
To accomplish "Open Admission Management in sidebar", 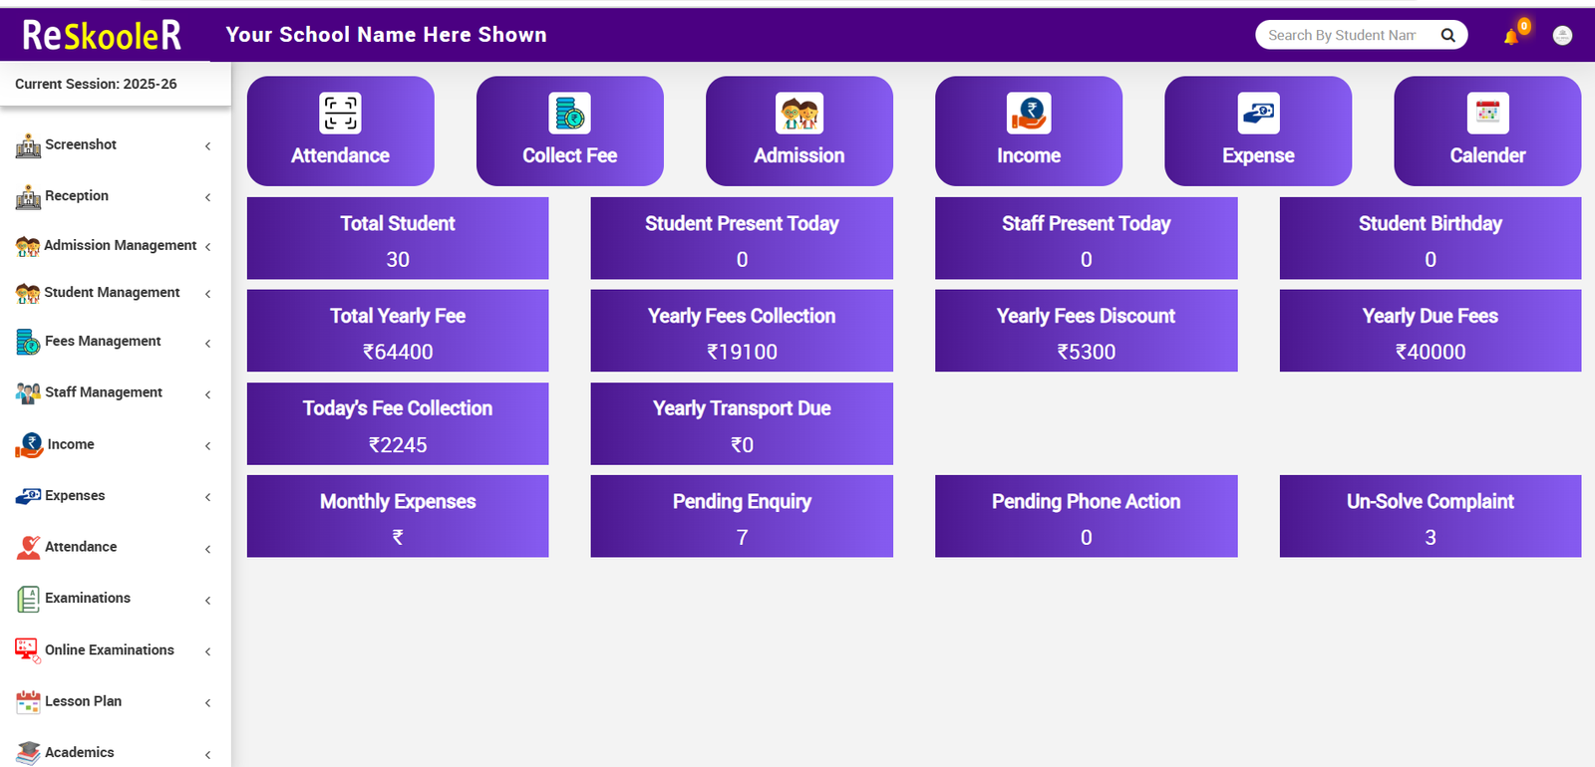I will [x=120, y=245].
